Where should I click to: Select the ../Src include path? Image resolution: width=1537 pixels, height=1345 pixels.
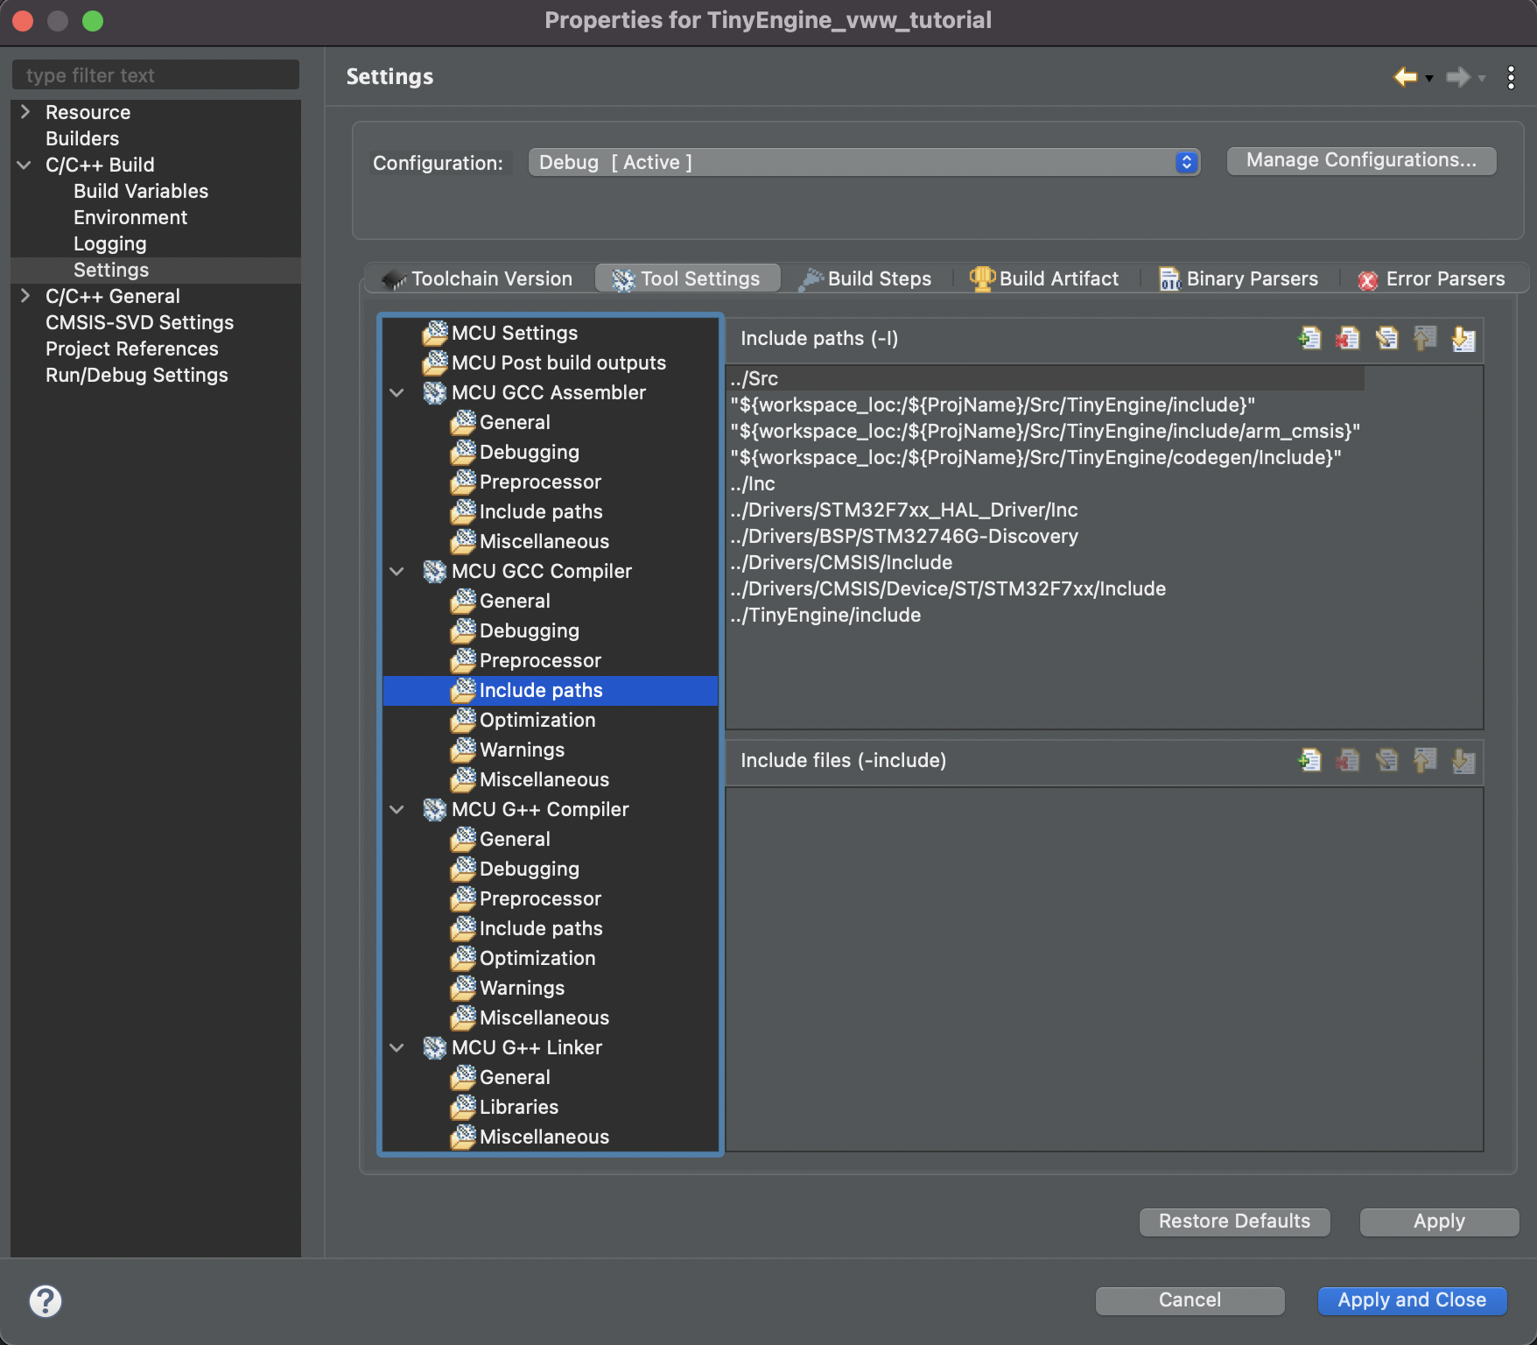click(1046, 378)
